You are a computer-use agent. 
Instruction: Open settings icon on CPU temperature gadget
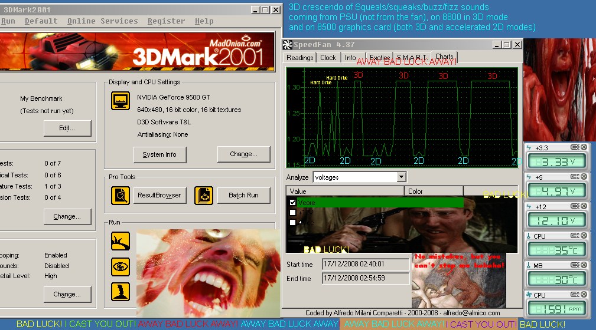coord(575,236)
